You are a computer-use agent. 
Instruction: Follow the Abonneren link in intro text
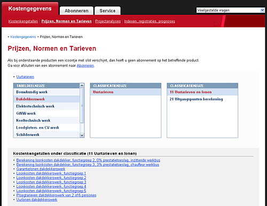coord(85,66)
